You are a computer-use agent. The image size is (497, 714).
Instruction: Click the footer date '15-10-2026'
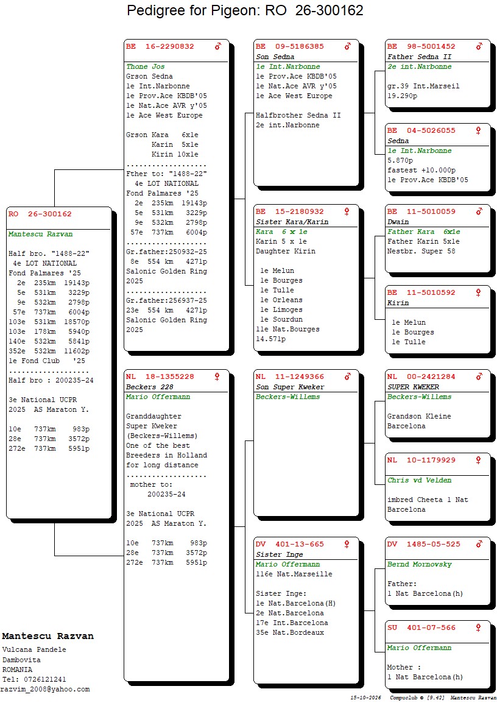point(366,698)
